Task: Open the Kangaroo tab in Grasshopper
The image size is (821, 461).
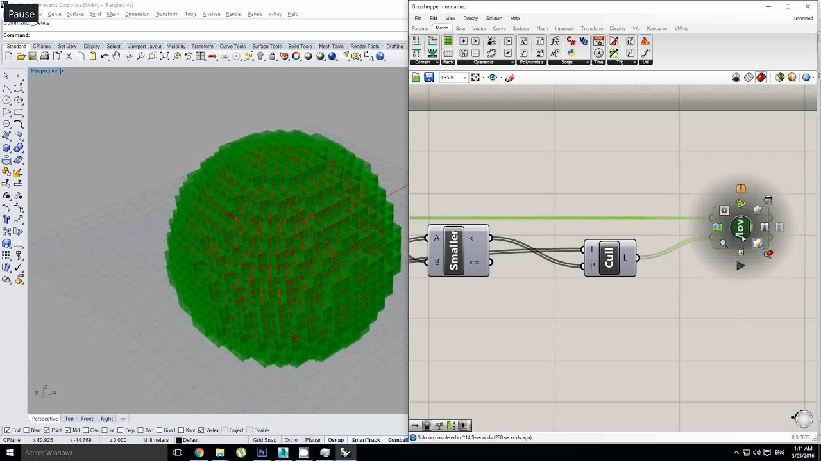Action: pyautogui.click(x=657, y=28)
